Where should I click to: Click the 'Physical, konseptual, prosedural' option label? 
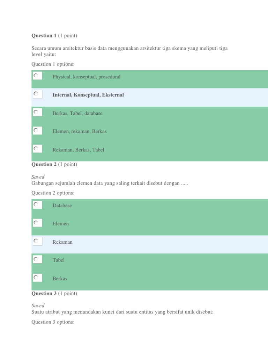click(87, 77)
